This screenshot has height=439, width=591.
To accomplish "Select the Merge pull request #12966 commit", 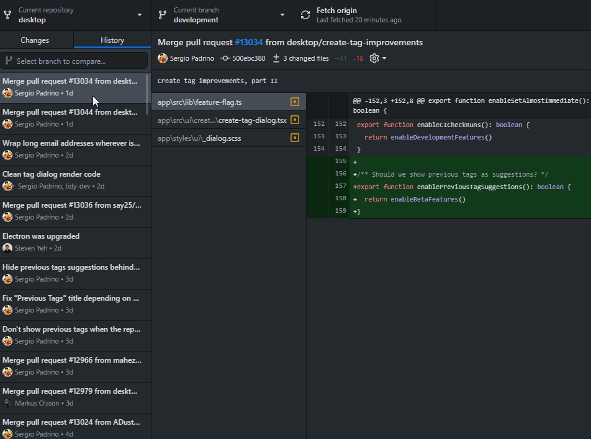I will 75,366.
